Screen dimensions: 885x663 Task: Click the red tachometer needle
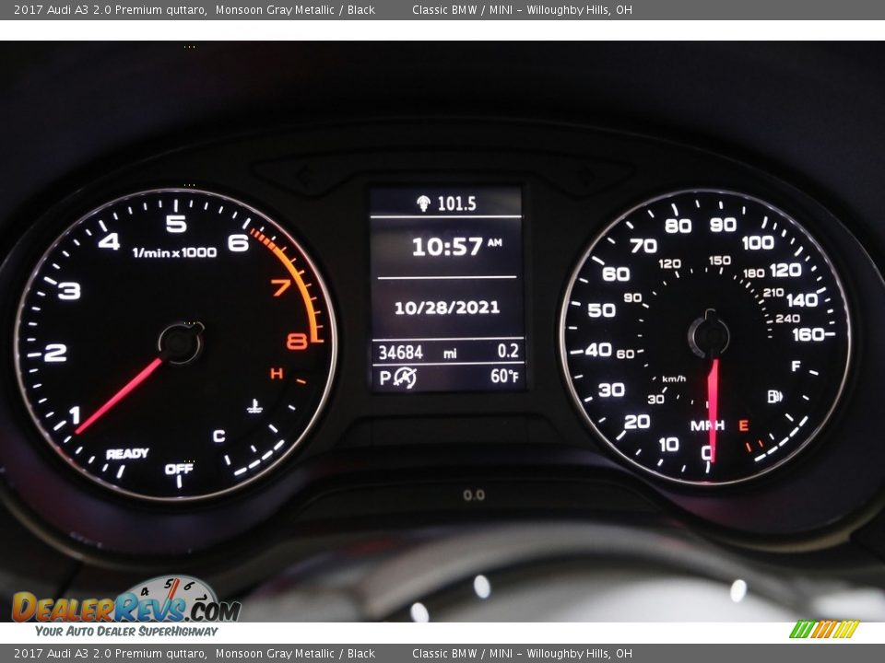[119, 396]
